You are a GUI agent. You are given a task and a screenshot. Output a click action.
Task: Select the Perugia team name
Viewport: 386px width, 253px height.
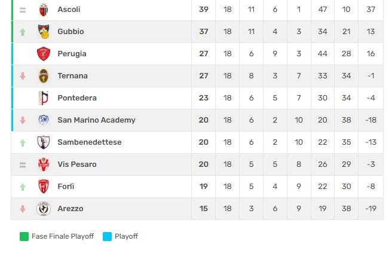(72, 54)
